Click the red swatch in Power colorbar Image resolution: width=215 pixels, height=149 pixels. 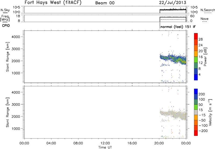click(x=196, y=36)
